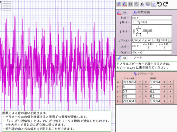This screenshot has height=132, width=177.
Task: Decrease parameter n with left arrow
Action: pyautogui.click(x=140, y=87)
